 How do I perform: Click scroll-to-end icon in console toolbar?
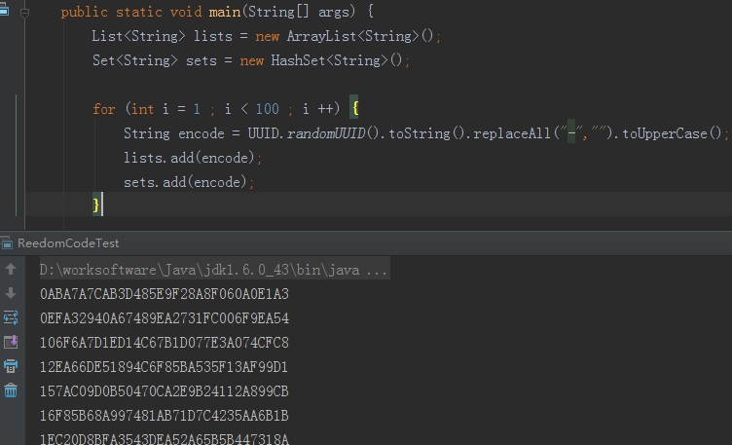(x=11, y=342)
